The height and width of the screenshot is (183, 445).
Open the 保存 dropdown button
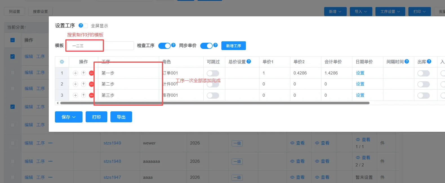click(68, 117)
